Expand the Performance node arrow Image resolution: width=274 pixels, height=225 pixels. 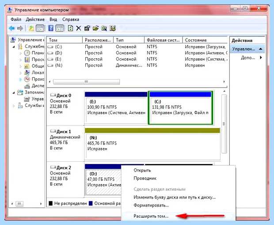click(21, 80)
